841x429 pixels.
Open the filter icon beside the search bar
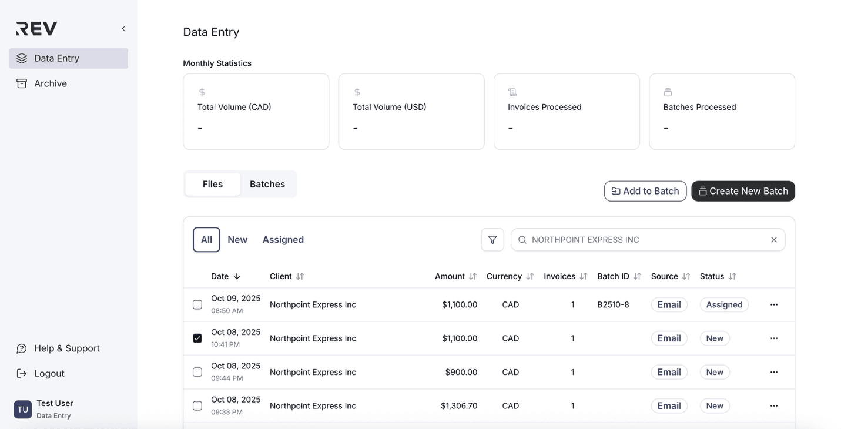tap(492, 239)
